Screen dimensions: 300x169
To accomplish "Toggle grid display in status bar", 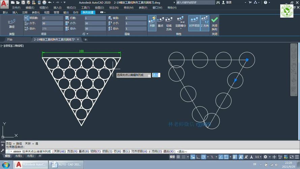I will click(x=178, y=157).
